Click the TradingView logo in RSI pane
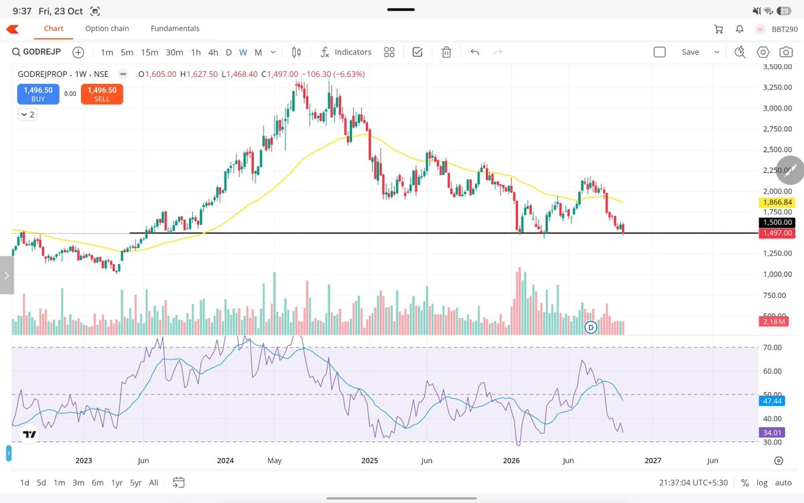Viewport: 804px width, 503px height. coord(29,435)
